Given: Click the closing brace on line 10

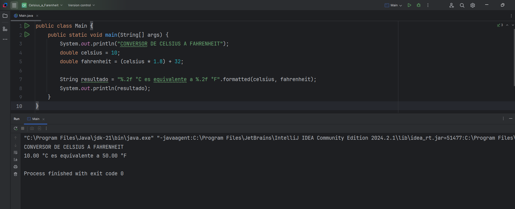Looking at the screenshot, I should 37,106.
